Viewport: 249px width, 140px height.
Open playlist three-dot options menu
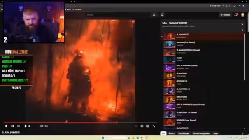242,30
